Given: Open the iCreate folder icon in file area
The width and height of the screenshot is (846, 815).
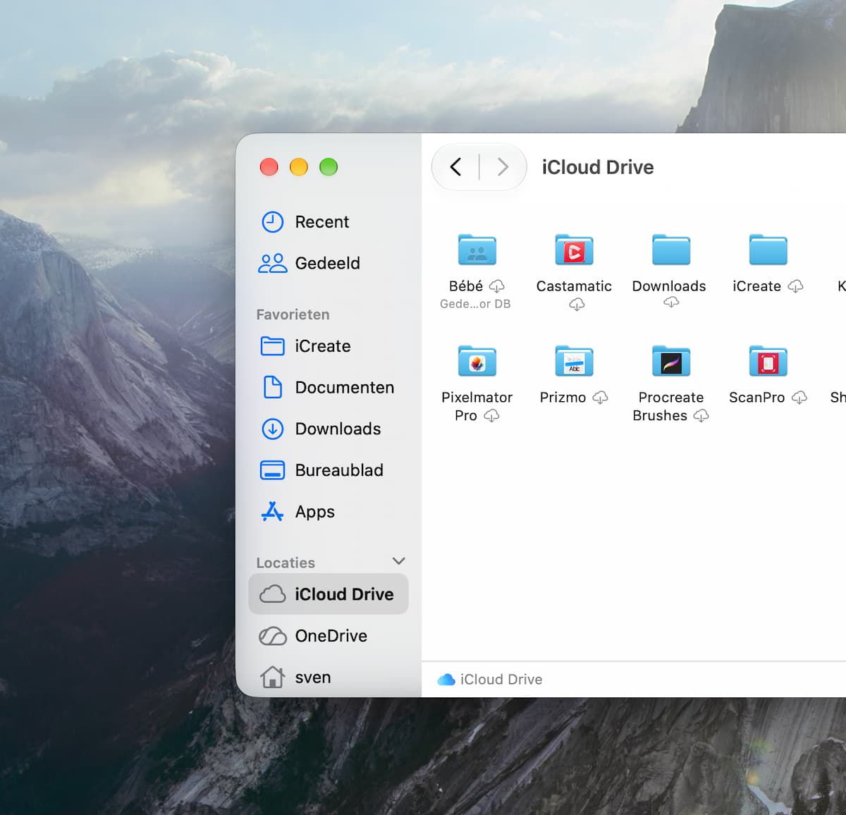Looking at the screenshot, I should [768, 250].
